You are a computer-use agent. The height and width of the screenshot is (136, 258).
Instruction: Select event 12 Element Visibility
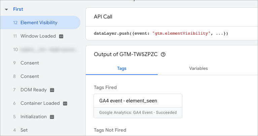click(x=39, y=23)
